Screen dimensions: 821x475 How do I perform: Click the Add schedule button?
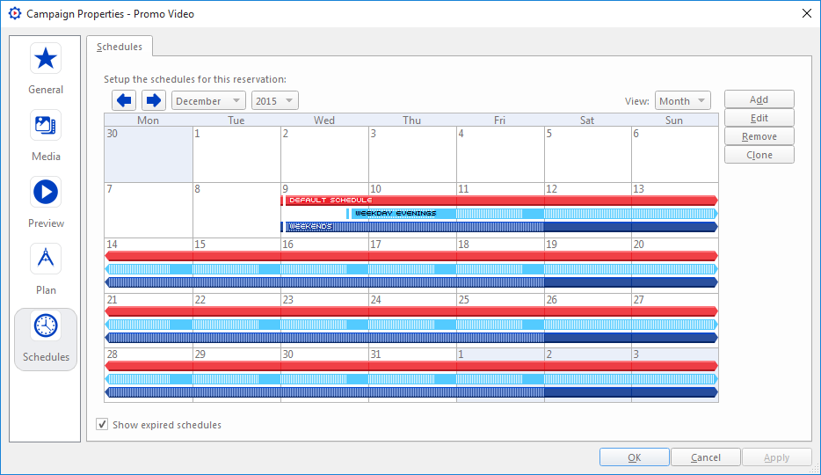759,99
